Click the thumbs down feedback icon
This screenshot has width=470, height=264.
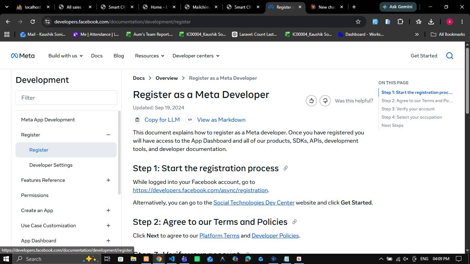[x=325, y=101]
